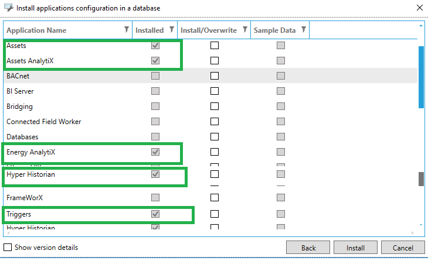Select the Bridging application row
428x261 pixels.
pyautogui.click(x=20, y=107)
